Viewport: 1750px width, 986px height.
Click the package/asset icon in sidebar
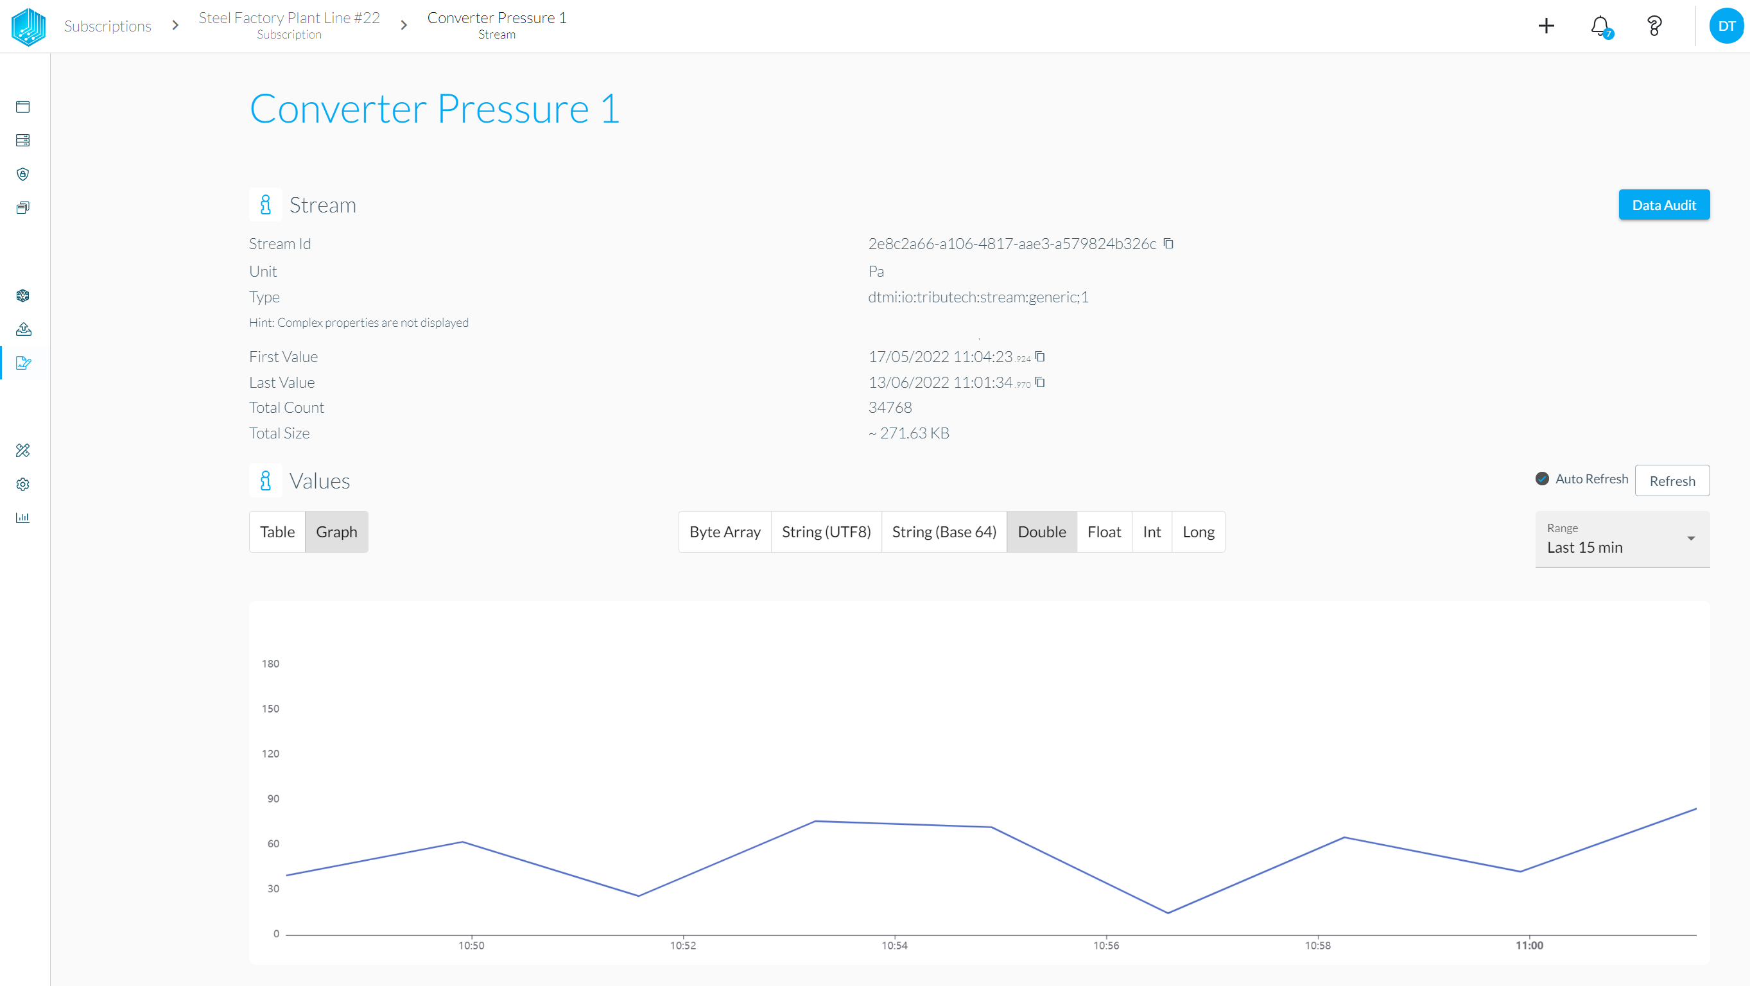tap(24, 296)
